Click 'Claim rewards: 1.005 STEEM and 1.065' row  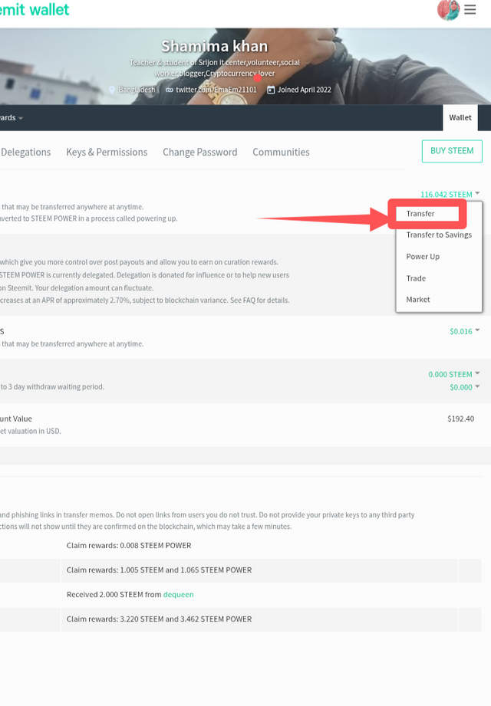pyautogui.click(x=159, y=570)
